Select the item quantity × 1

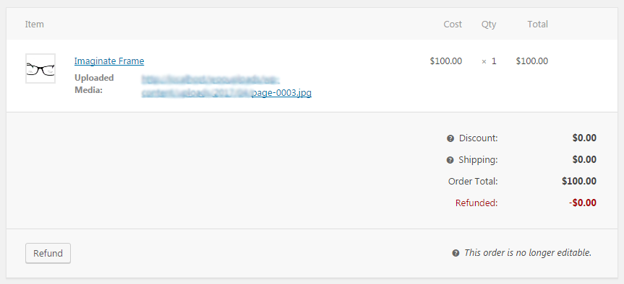tap(489, 61)
